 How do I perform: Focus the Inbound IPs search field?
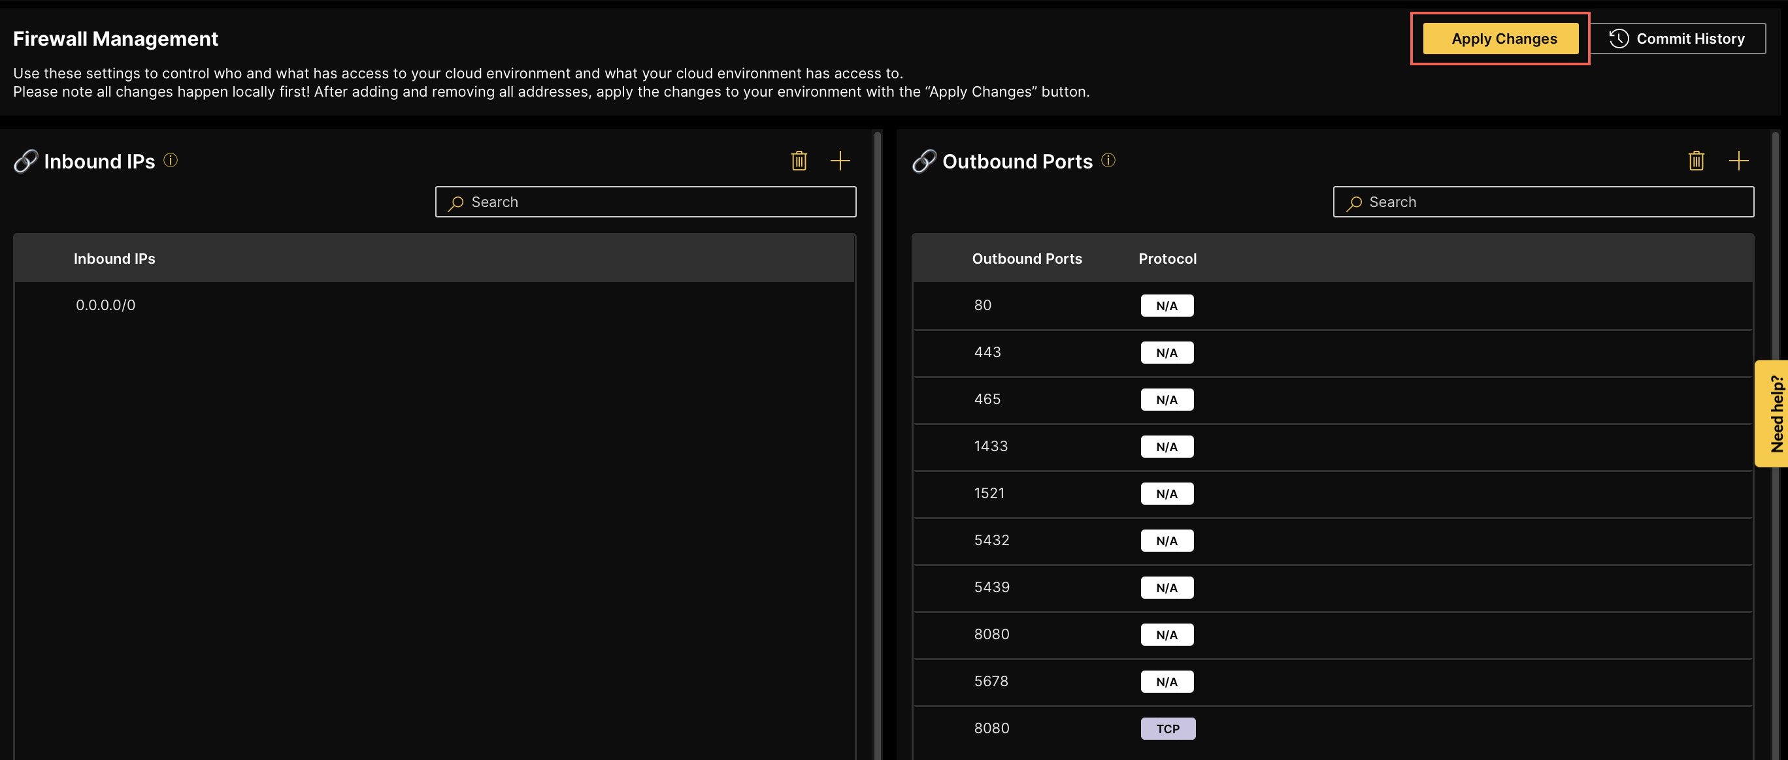point(646,202)
